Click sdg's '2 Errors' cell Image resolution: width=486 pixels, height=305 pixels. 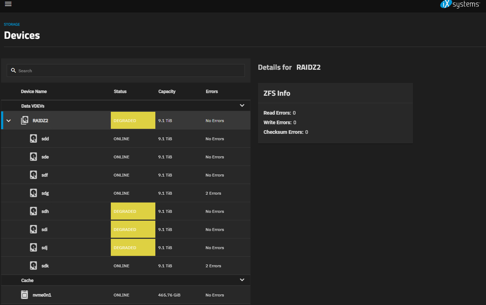[x=213, y=193]
